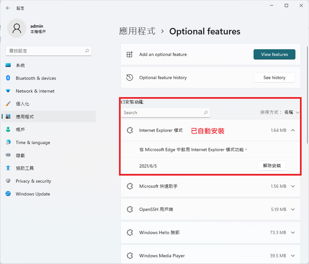This screenshot has height=264, width=309.
Task: Click the 5.19 MB size value
Action: coord(279,209)
